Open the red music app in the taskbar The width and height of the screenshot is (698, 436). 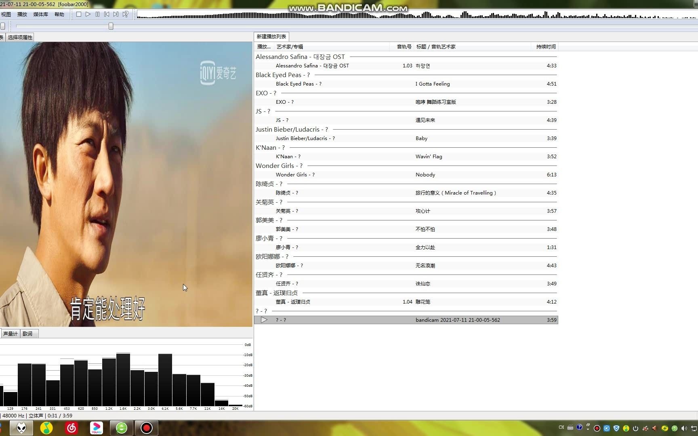coord(71,428)
